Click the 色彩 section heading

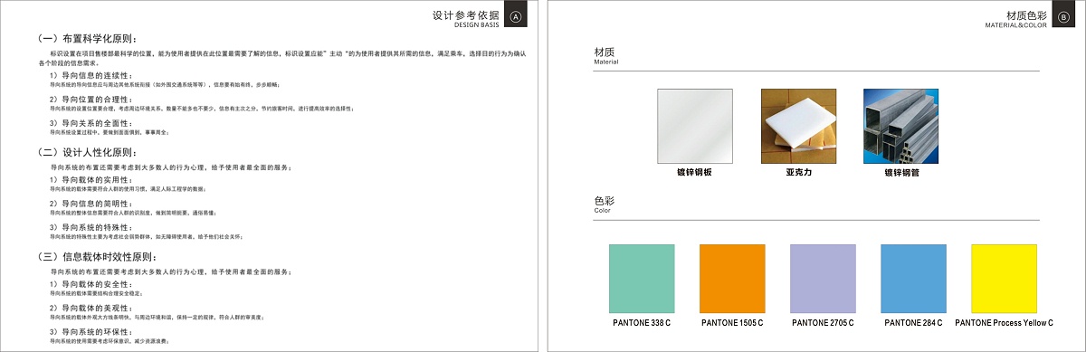click(x=605, y=200)
